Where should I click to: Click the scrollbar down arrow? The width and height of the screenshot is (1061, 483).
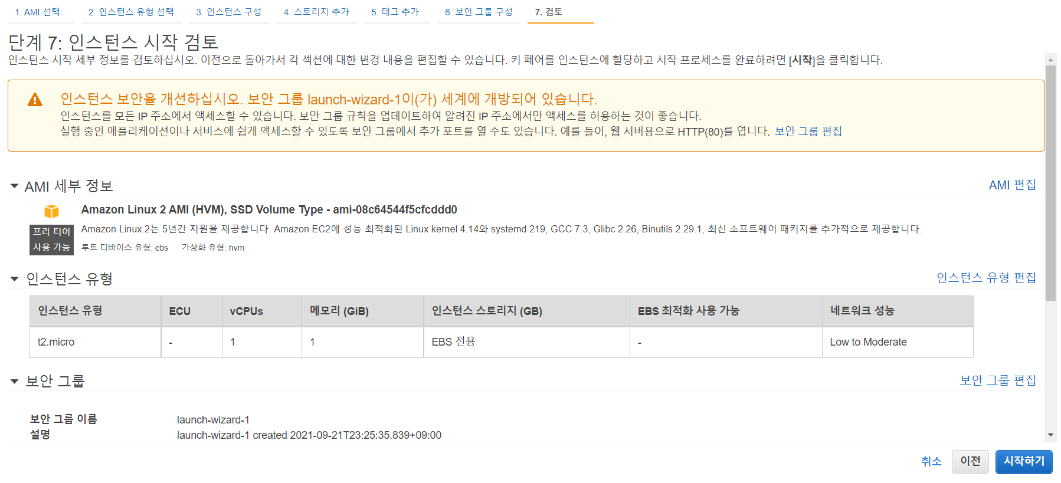[1050, 435]
